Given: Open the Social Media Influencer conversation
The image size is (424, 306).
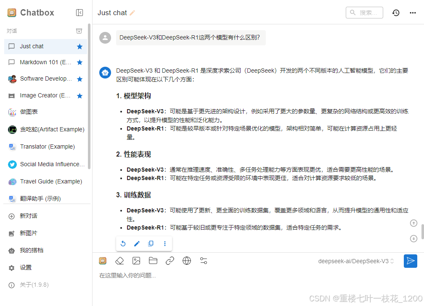Looking at the screenshot, I should (45, 165).
